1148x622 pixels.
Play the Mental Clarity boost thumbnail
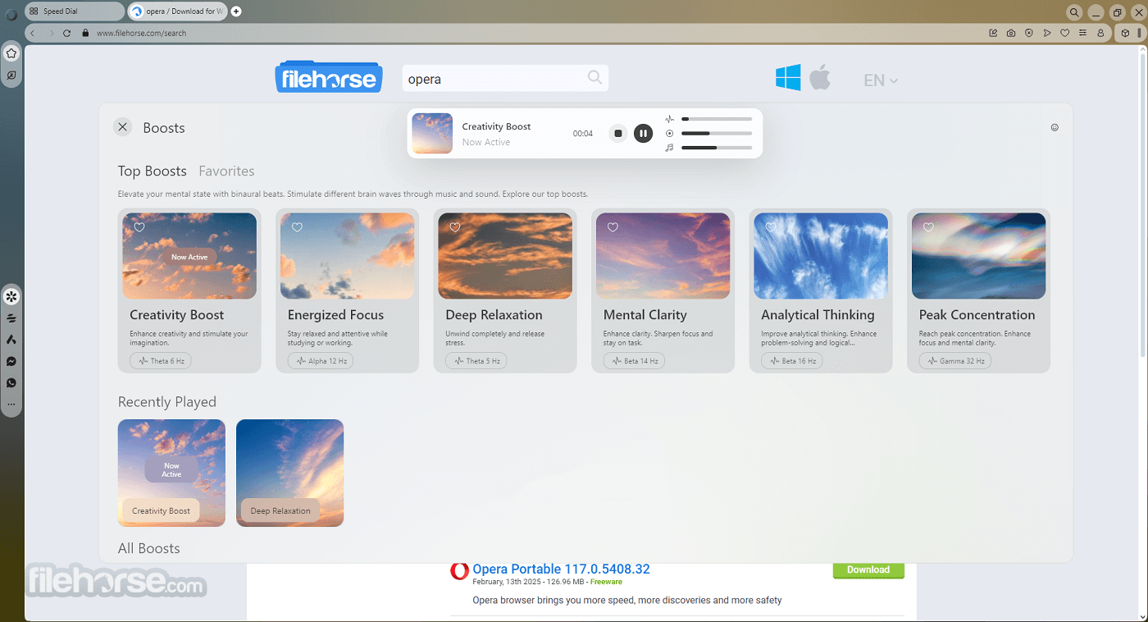pos(663,256)
